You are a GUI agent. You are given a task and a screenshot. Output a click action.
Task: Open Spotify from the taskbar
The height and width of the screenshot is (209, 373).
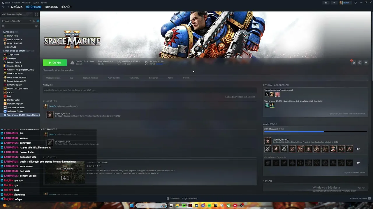point(210,206)
